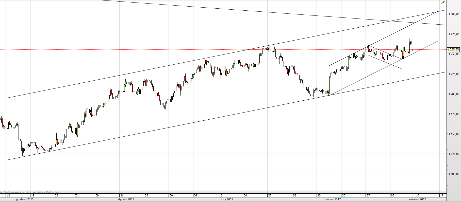The width and height of the screenshot is (461, 202).
Task: Click the 'luty 2017' month label
Action: [227, 199]
